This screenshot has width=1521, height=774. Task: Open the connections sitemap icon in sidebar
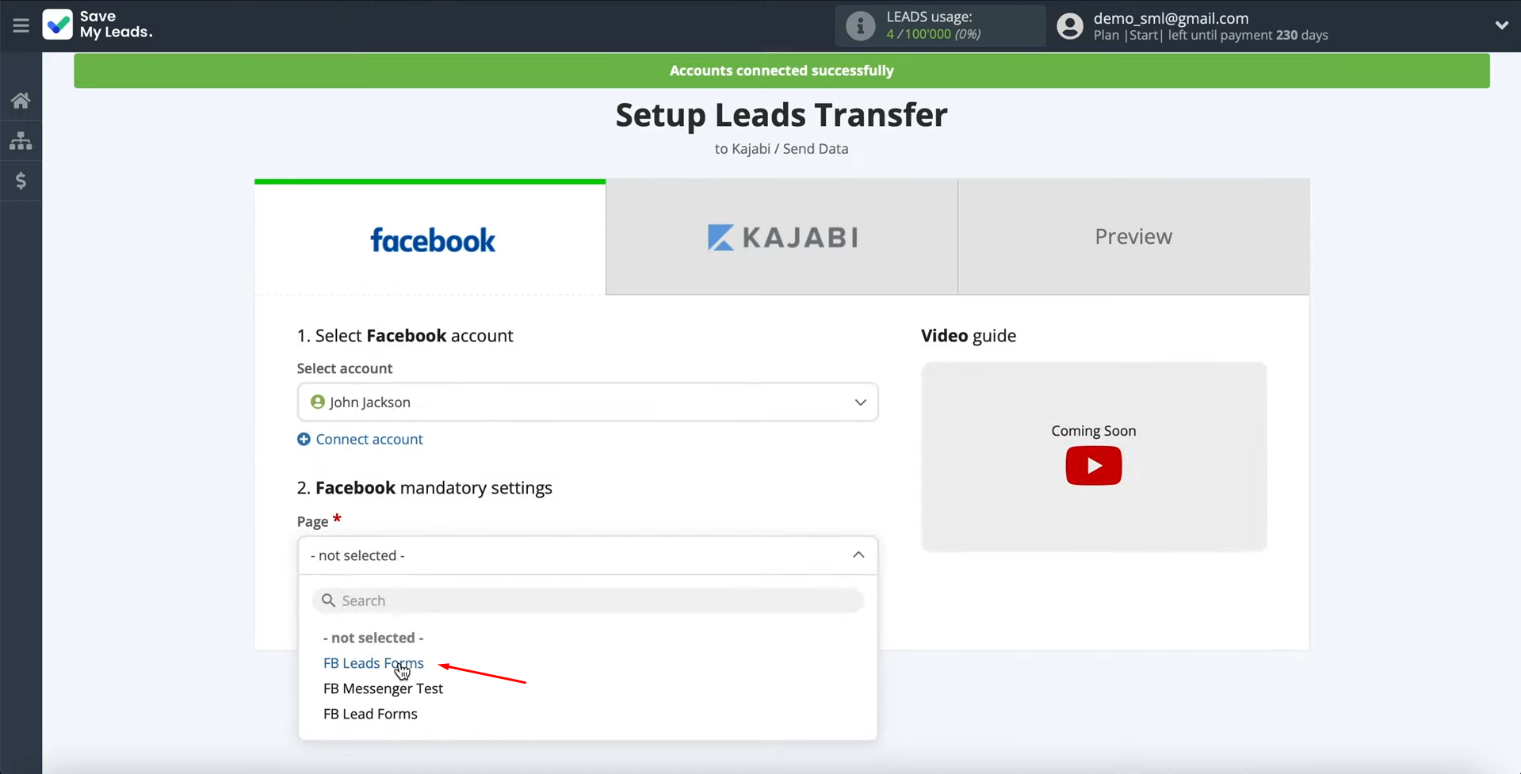21,141
